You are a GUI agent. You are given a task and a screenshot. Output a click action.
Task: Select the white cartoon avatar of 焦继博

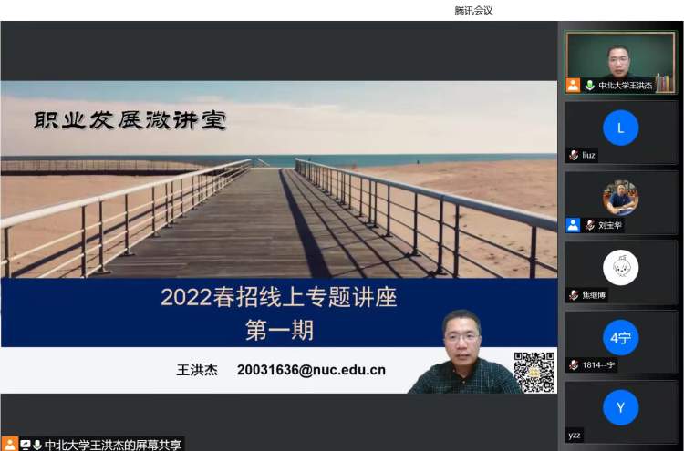620,268
